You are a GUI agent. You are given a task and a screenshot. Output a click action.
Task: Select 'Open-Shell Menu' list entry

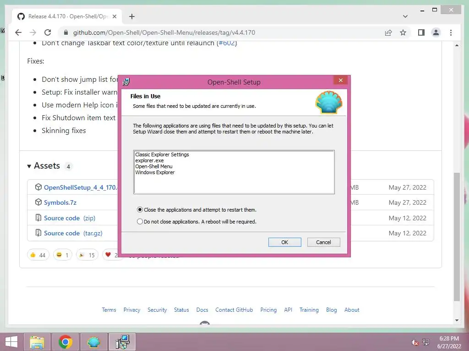[x=154, y=166]
